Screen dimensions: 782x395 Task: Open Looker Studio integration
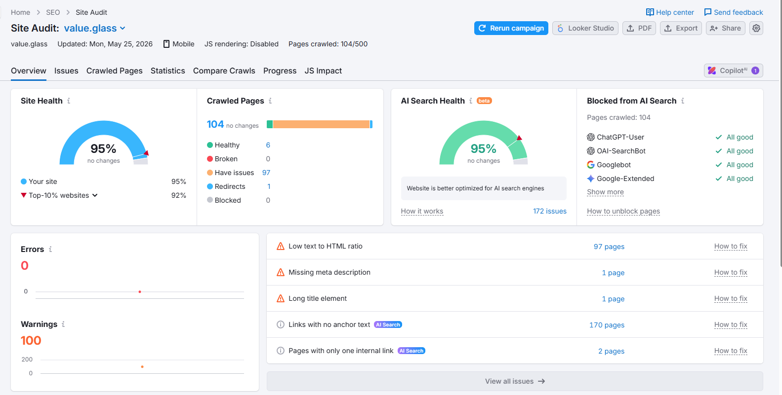(585, 28)
